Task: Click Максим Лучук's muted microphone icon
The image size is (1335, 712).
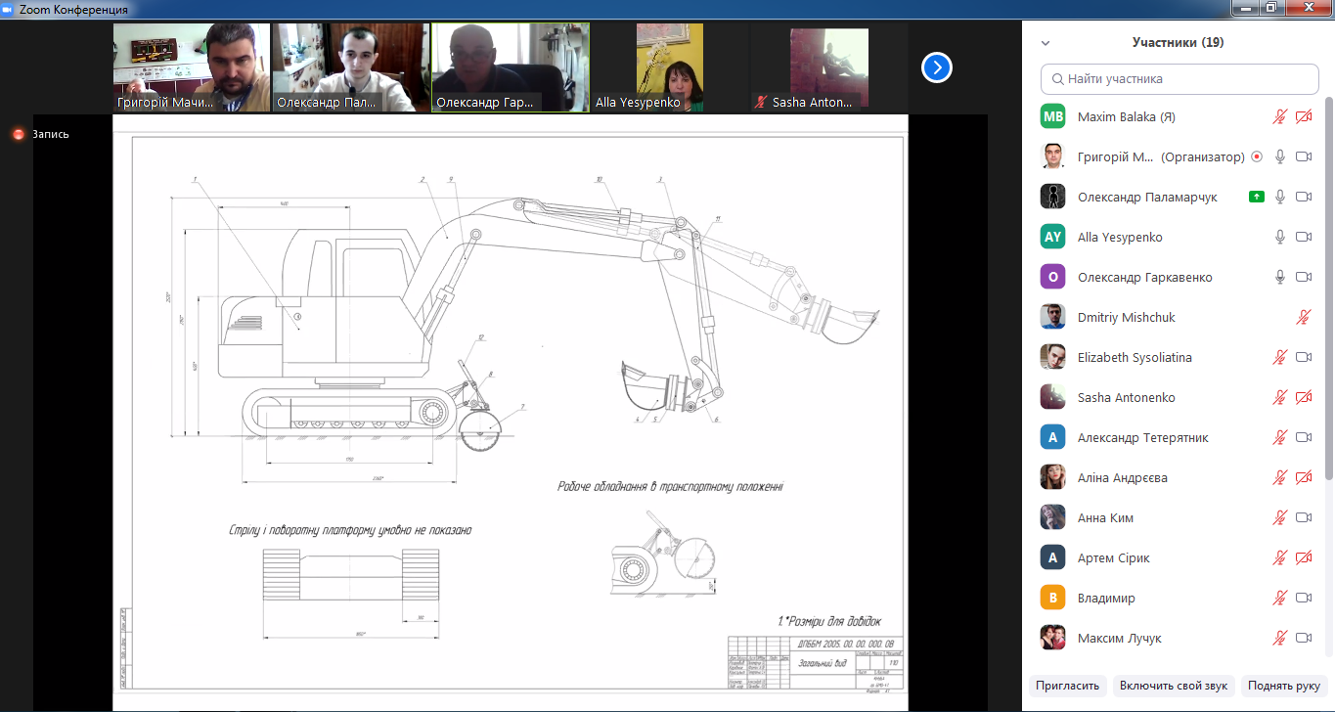Action: click(x=1279, y=638)
